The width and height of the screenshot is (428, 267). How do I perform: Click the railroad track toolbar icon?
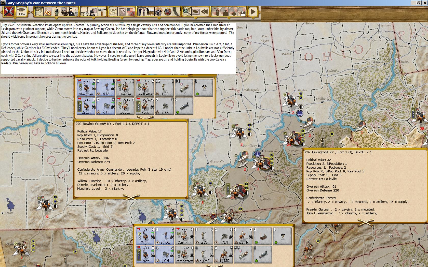(176, 12)
